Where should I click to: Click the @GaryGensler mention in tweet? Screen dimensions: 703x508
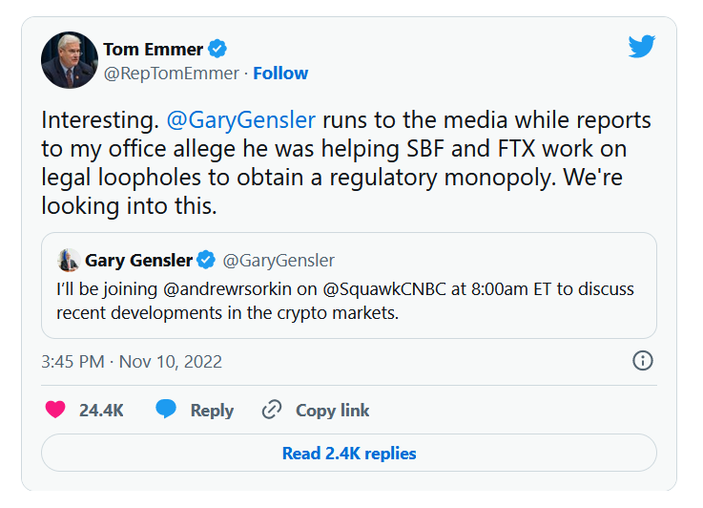[240, 121]
